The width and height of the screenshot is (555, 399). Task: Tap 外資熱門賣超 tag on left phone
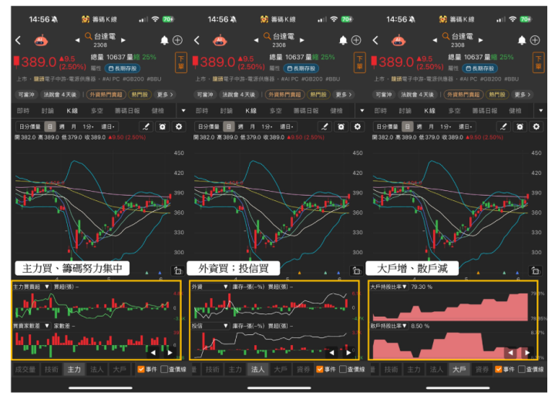tap(106, 95)
